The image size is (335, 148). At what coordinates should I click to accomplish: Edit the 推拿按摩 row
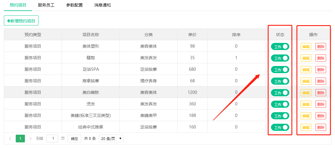306,81
